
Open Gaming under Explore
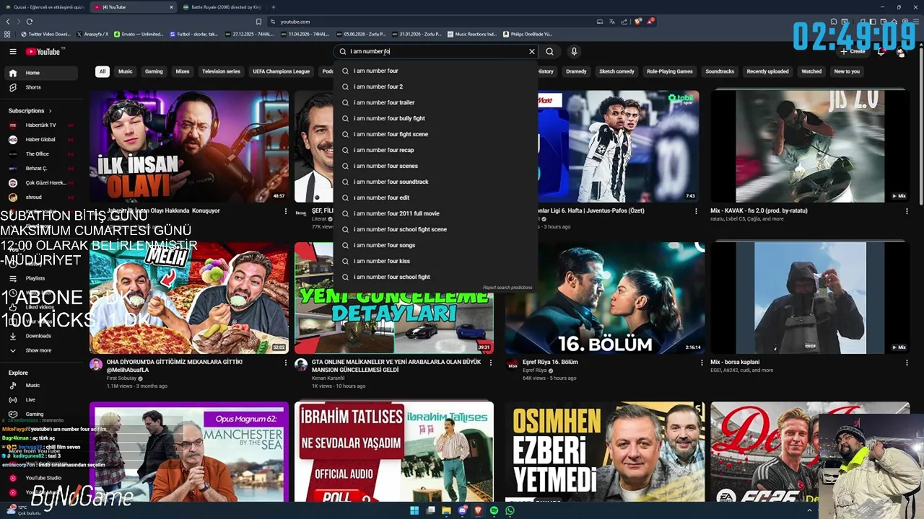[x=41, y=414]
